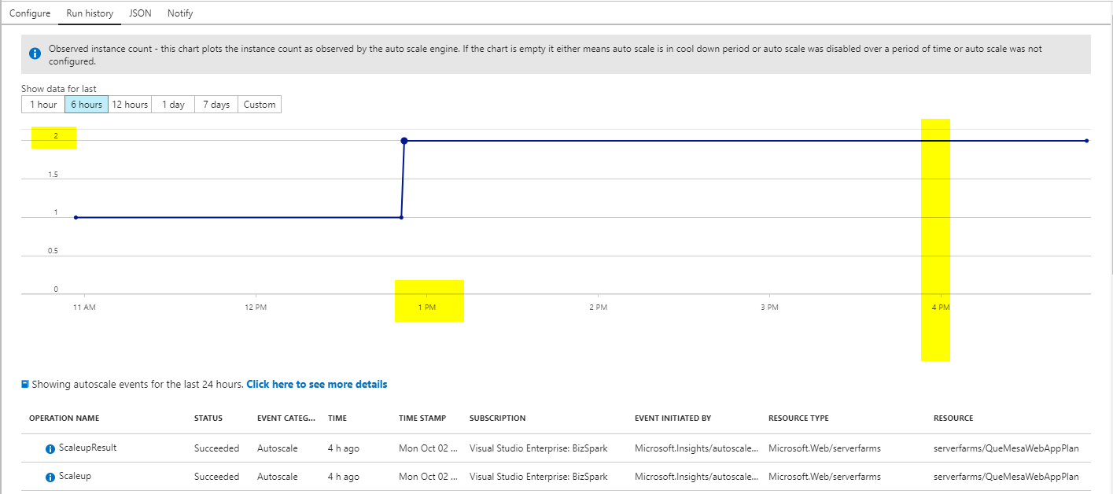Image resolution: width=1113 pixels, height=494 pixels.
Task: Show data for the last 7 days
Action: coord(215,104)
